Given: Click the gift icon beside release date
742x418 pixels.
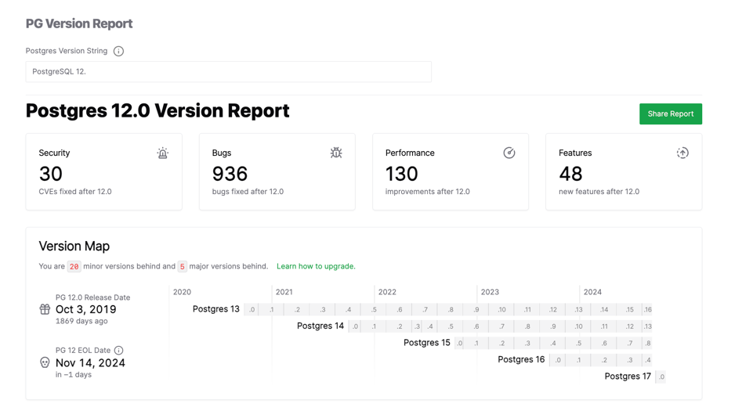Looking at the screenshot, I should (45, 309).
